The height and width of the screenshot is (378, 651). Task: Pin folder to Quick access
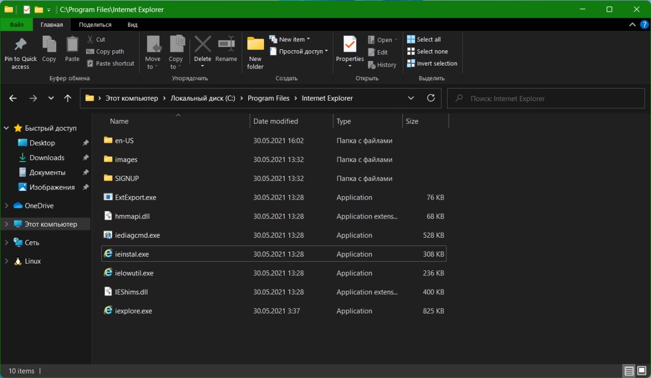tap(20, 53)
